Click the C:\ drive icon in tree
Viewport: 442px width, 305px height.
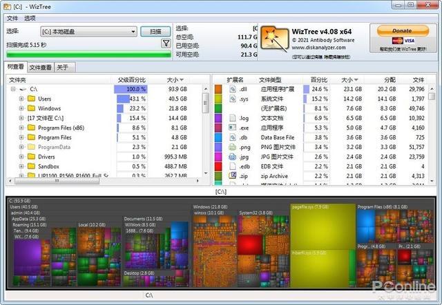(x=23, y=89)
